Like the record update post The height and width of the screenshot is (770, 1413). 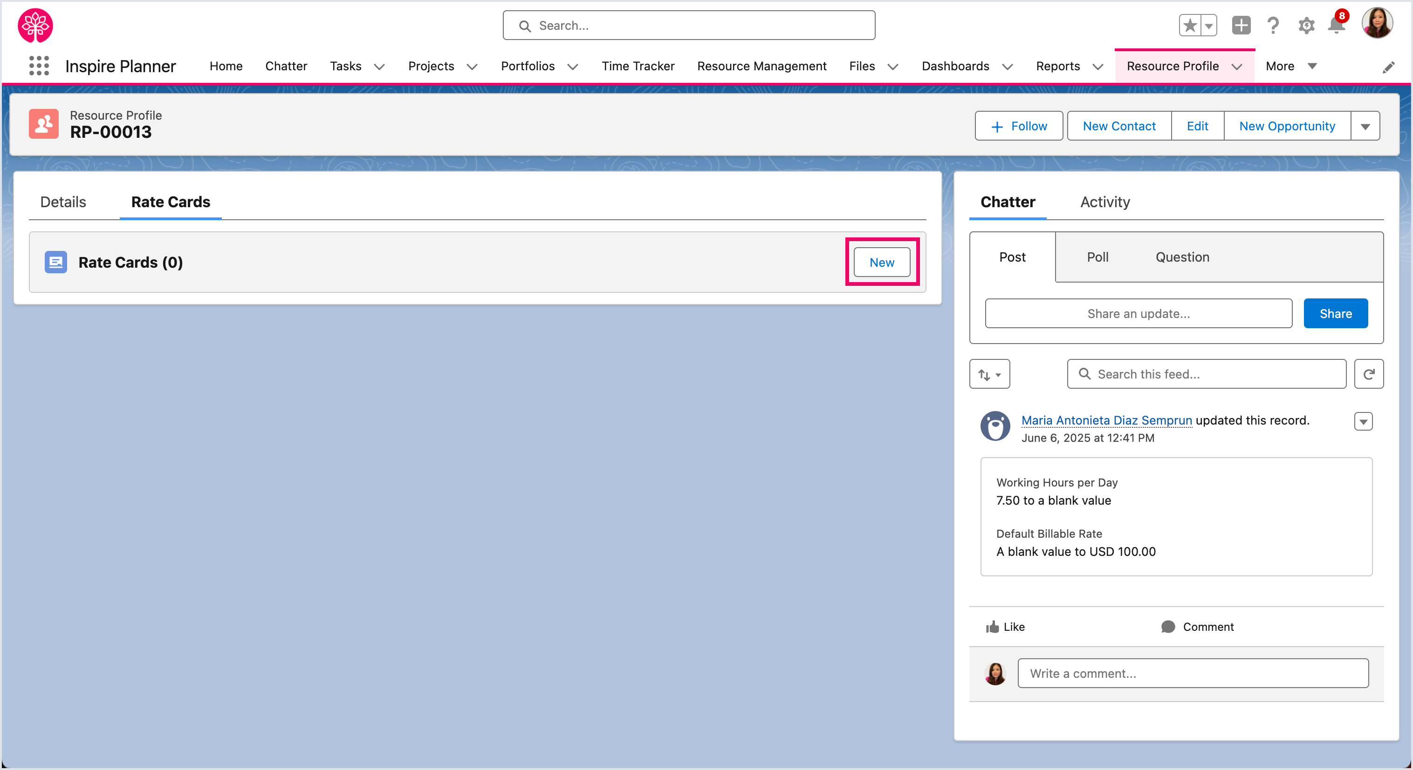(1005, 627)
